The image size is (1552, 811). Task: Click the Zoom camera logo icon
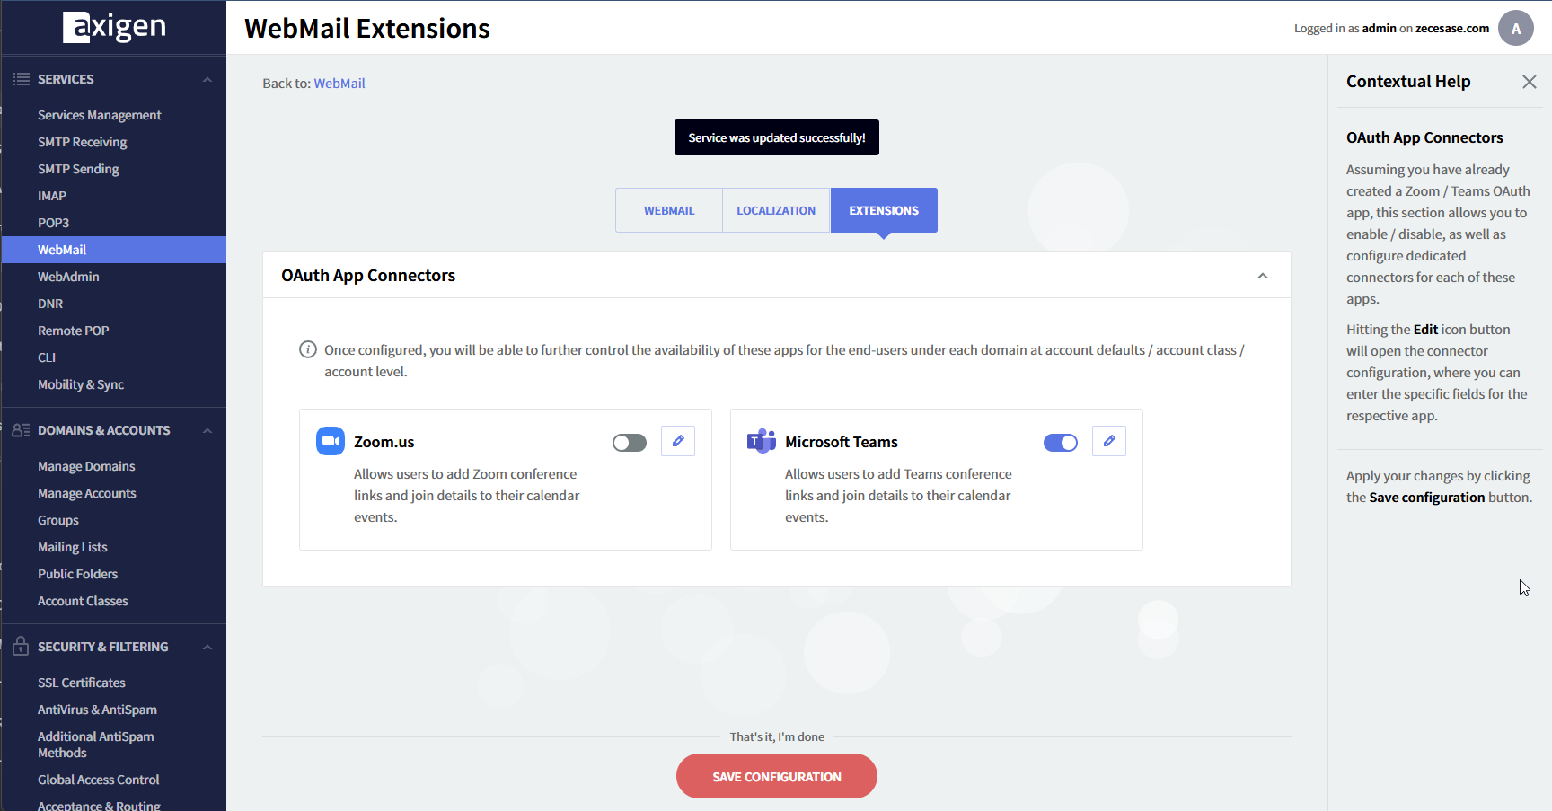point(331,441)
